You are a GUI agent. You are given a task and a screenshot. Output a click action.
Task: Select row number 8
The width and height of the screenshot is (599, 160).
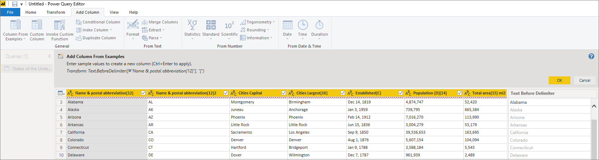tap(61, 140)
